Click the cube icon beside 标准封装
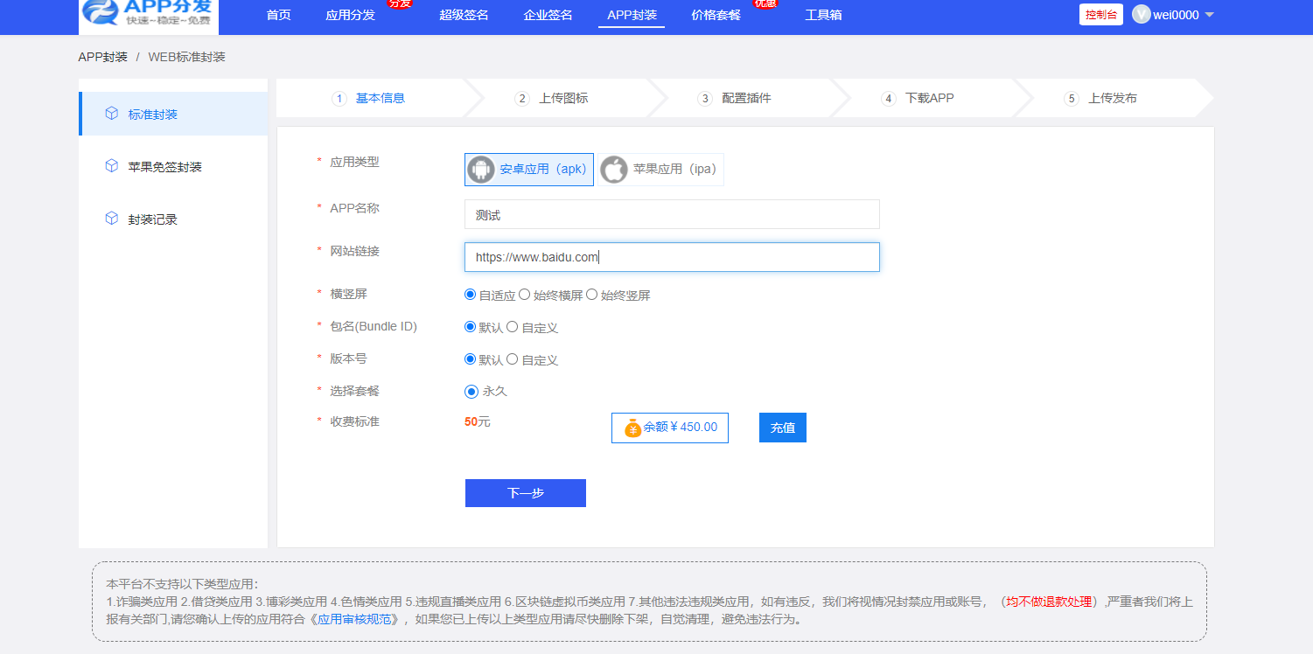 tap(111, 113)
